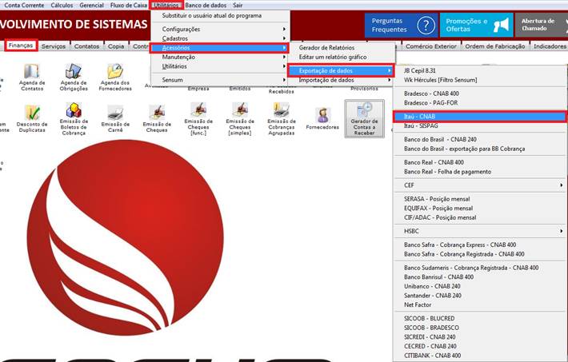Viewport: 568px width, 362px height.
Task: Switch to Serviços tab
Action: (x=54, y=46)
